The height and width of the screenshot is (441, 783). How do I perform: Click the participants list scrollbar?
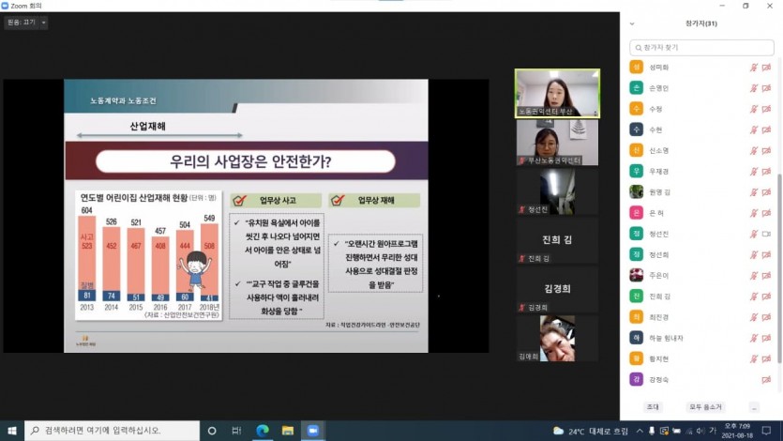coord(779,267)
